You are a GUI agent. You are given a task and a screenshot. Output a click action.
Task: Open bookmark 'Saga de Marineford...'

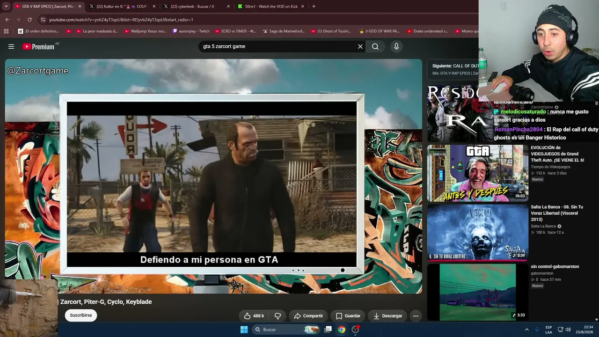coord(284,31)
